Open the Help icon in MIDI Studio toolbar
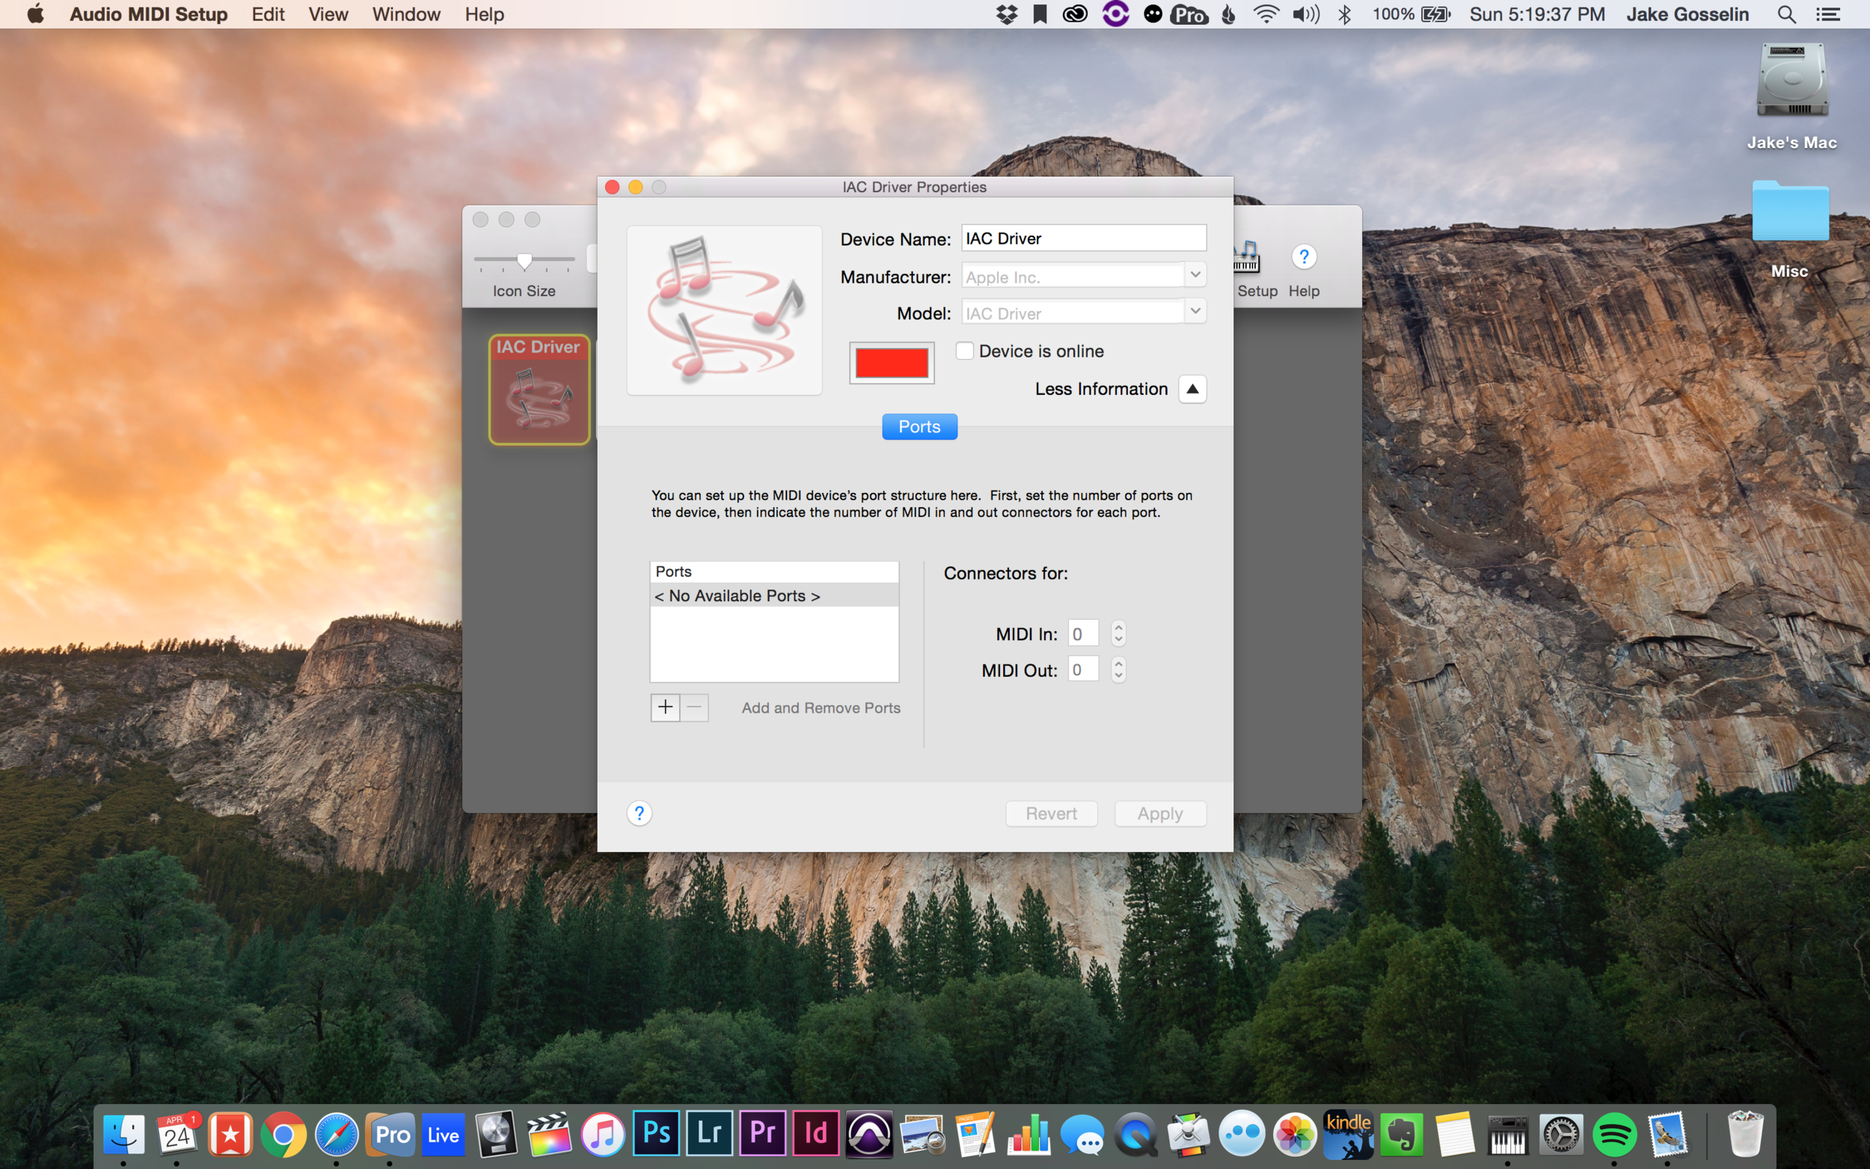 click(x=1303, y=257)
